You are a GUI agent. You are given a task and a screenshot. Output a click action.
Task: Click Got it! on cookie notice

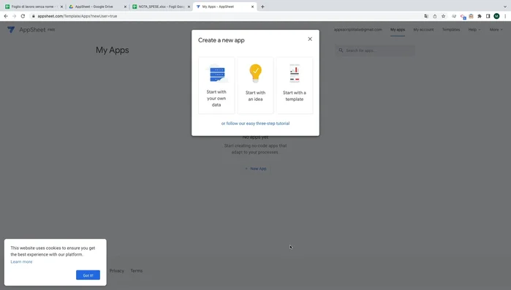(88, 275)
